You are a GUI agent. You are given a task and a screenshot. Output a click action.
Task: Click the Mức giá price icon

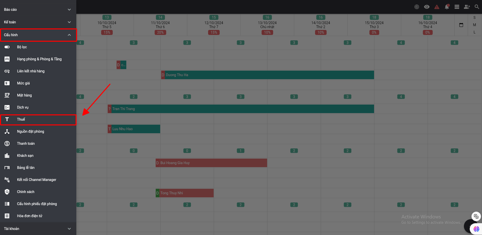[7, 83]
